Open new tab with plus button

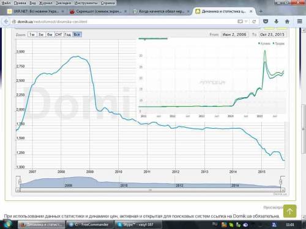click(x=261, y=12)
